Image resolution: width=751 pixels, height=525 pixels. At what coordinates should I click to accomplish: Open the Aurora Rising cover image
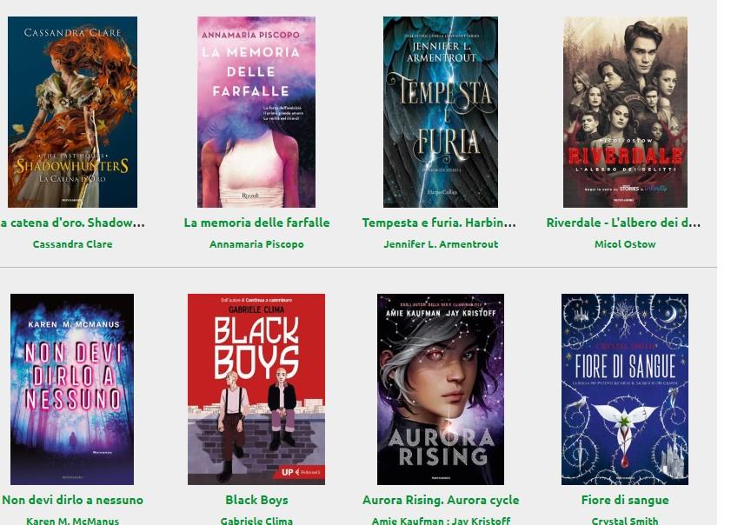(x=441, y=389)
